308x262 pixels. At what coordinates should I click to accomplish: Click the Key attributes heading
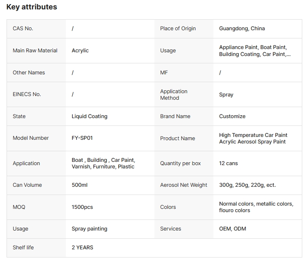(x=32, y=7)
